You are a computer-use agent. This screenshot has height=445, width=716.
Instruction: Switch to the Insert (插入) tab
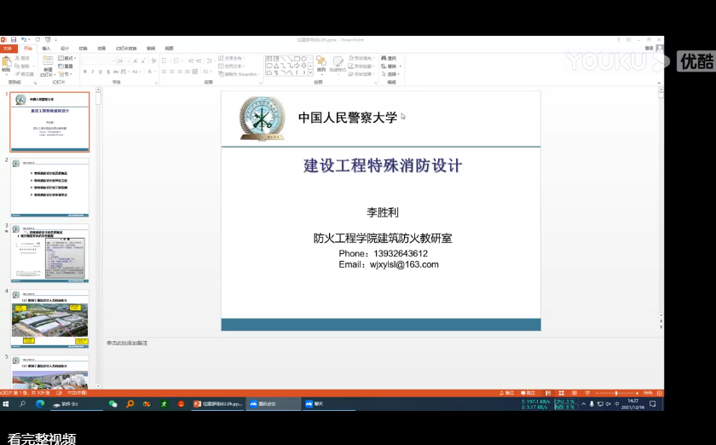(46, 48)
